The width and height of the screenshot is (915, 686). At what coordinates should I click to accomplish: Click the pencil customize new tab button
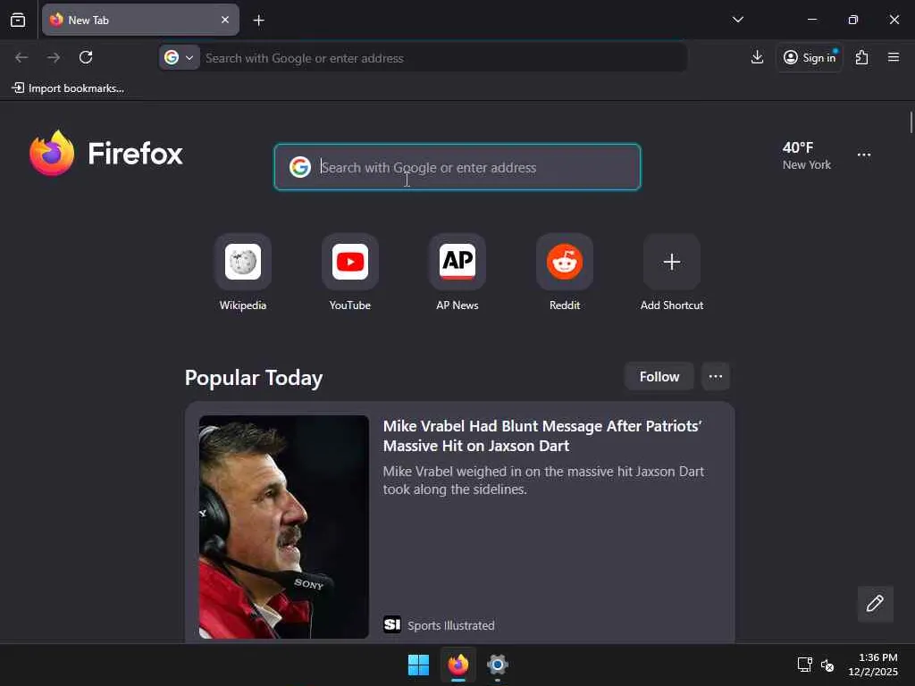[875, 604]
